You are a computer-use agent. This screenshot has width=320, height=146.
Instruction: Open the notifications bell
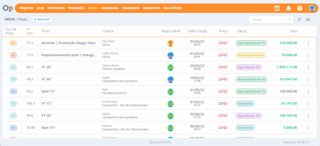coord(288,8)
